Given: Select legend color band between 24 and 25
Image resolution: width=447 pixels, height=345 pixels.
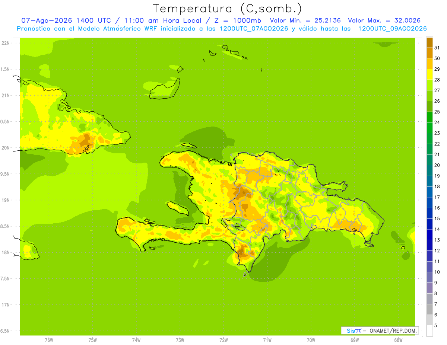Looking at the screenshot, I should pyautogui.click(x=429, y=117).
